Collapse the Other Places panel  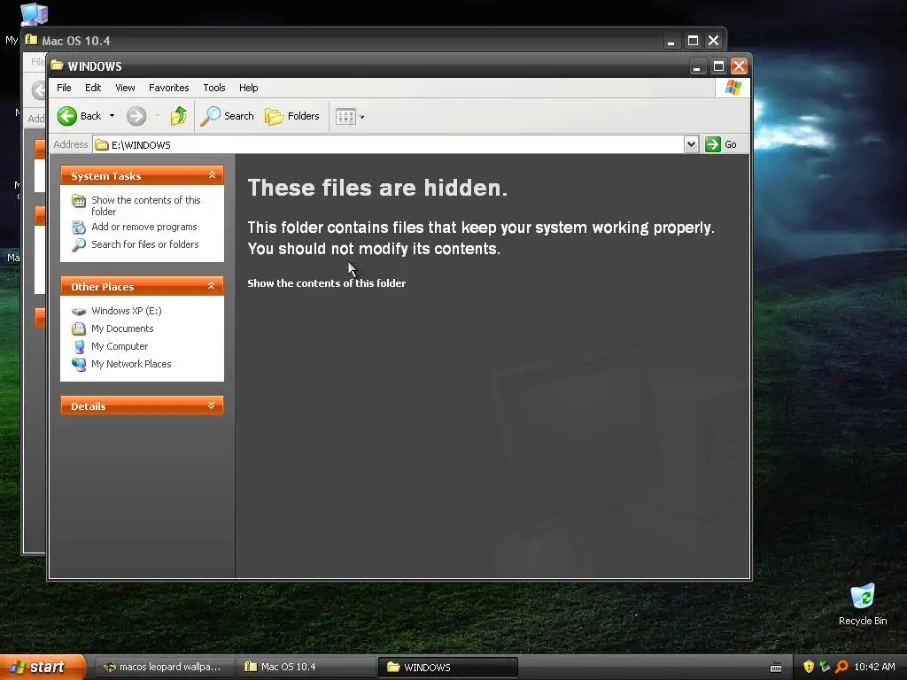pos(211,286)
